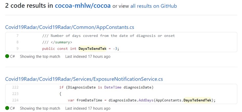Click the C# label under AppConstants result

coord(12,56)
